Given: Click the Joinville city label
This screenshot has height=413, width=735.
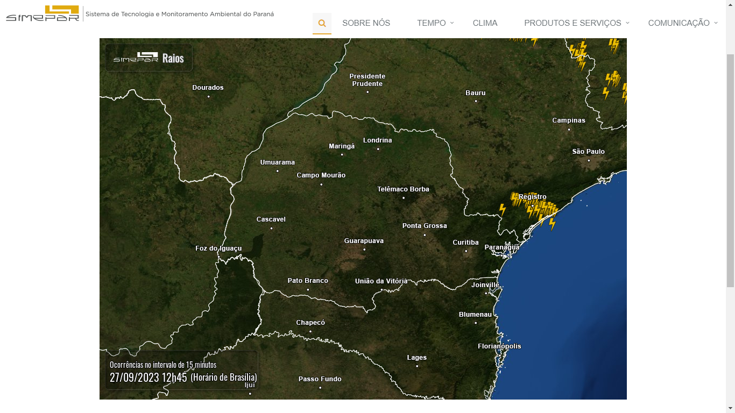Looking at the screenshot, I should pyautogui.click(x=485, y=285).
